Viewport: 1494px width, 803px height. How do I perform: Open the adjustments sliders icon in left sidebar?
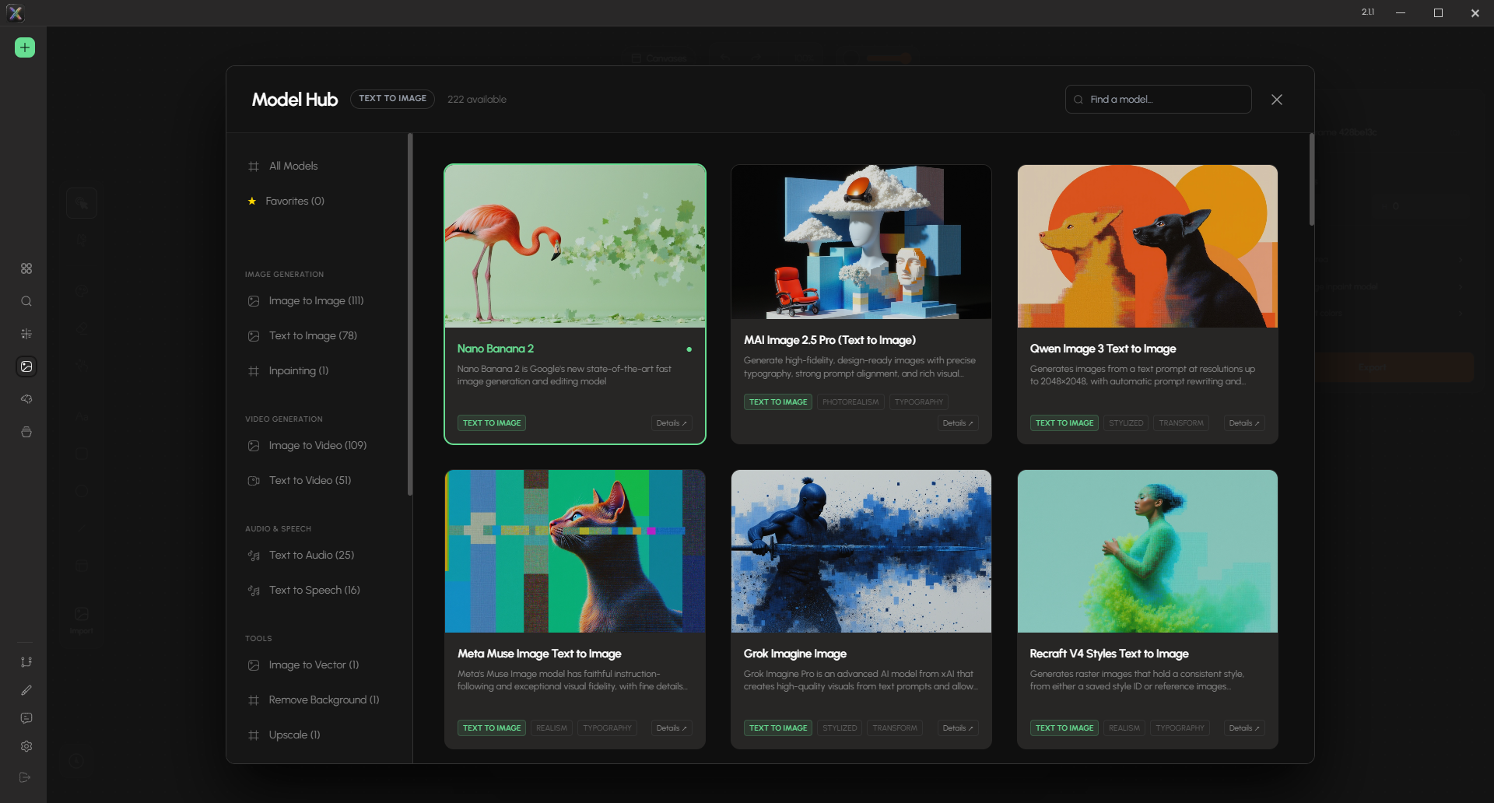26,334
